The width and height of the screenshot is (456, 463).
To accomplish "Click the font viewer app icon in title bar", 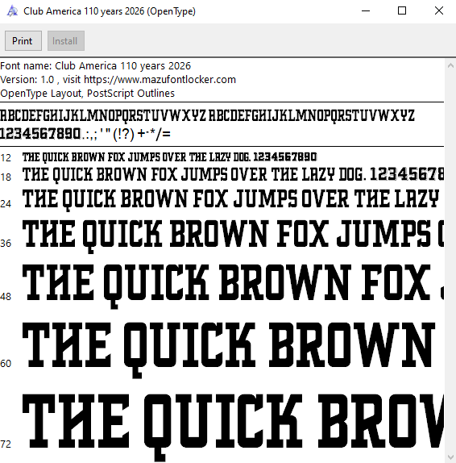I will [x=12, y=11].
